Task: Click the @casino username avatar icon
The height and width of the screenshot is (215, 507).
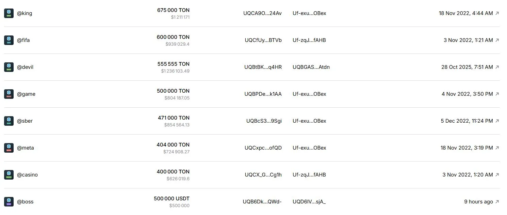Action: coord(9,175)
